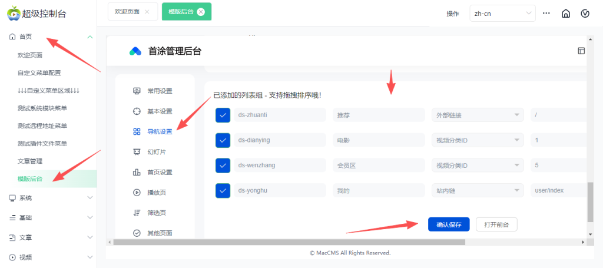Open 自定义菜单配置 in the sidebar
This screenshot has height=268, width=603.
(39, 72)
